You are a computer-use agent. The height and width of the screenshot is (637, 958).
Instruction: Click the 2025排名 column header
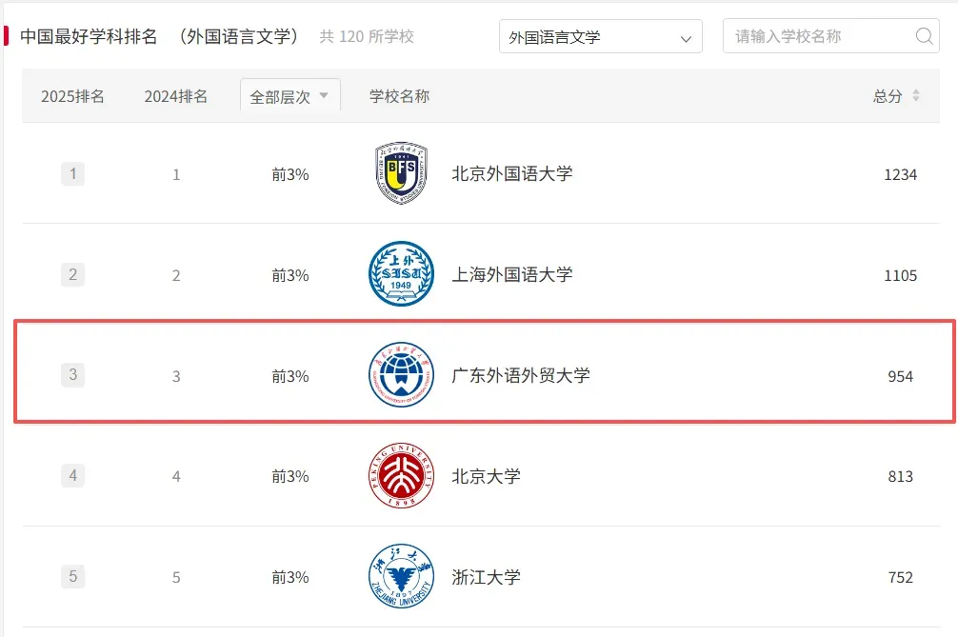[x=72, y=96]
